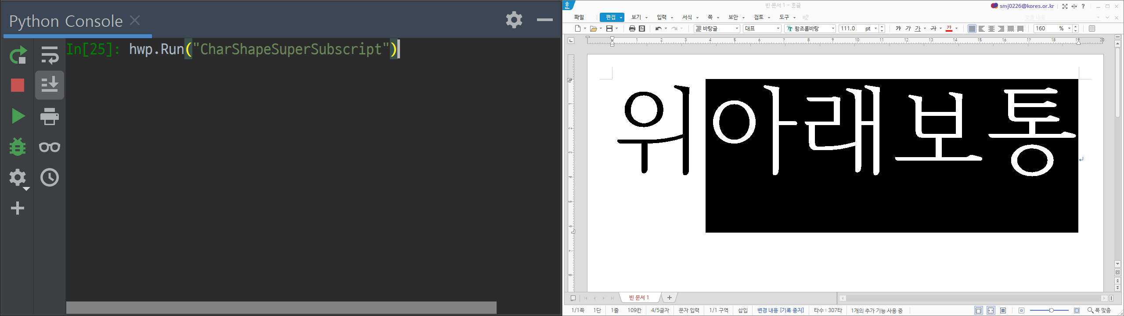Viewport: 1124px width, 316px height.
Task: Save the document with floppy icon
Action: pos(609,29)
